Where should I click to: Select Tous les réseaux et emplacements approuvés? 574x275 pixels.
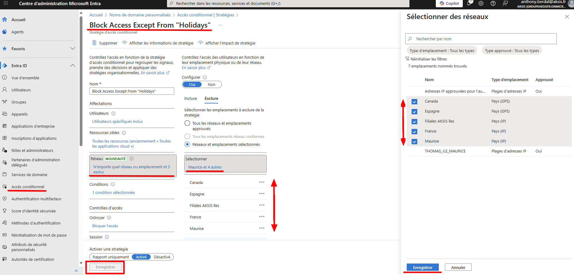187,123
